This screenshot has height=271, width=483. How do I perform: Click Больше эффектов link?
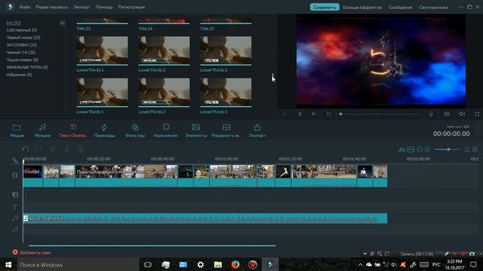tap(362, 7)
